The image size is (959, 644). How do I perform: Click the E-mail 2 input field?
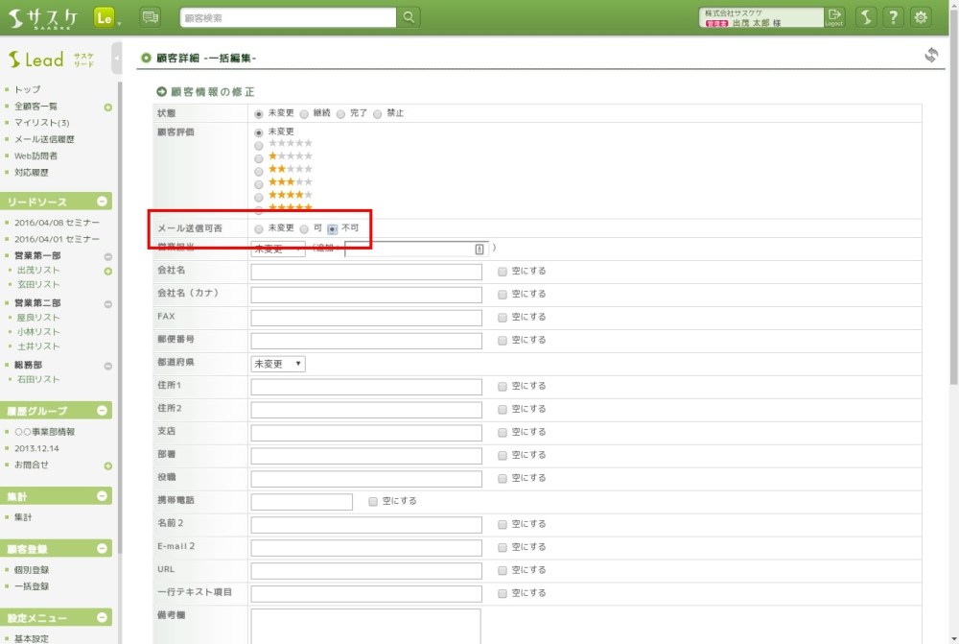coord(366,548)
